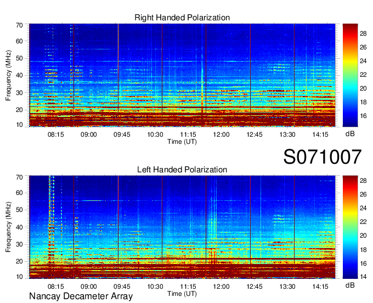Click "20" frequency tick on Left Handed plot
The height and width of the screenshot is (303, 373).
[x=19, y=261]
